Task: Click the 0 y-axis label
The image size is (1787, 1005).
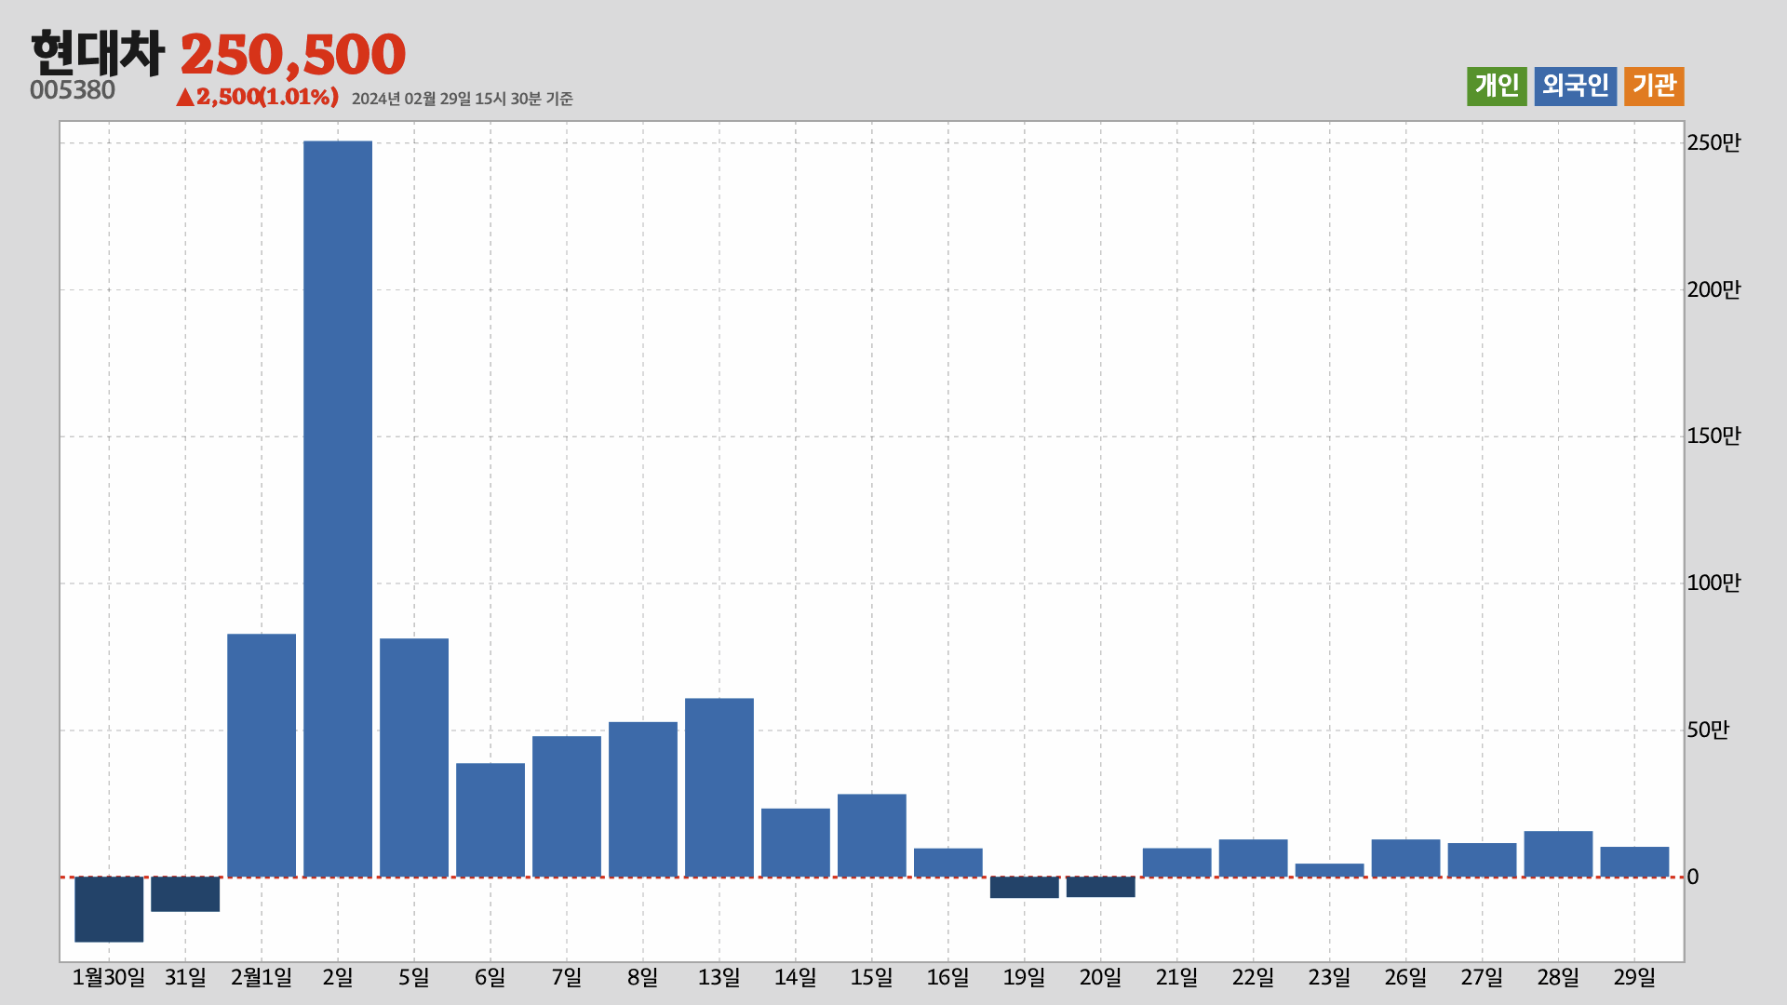Action: click(1693, 877)
